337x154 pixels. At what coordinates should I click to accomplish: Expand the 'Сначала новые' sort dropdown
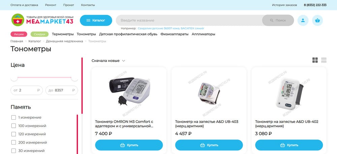pyautogui.click(x=108, y=61)
